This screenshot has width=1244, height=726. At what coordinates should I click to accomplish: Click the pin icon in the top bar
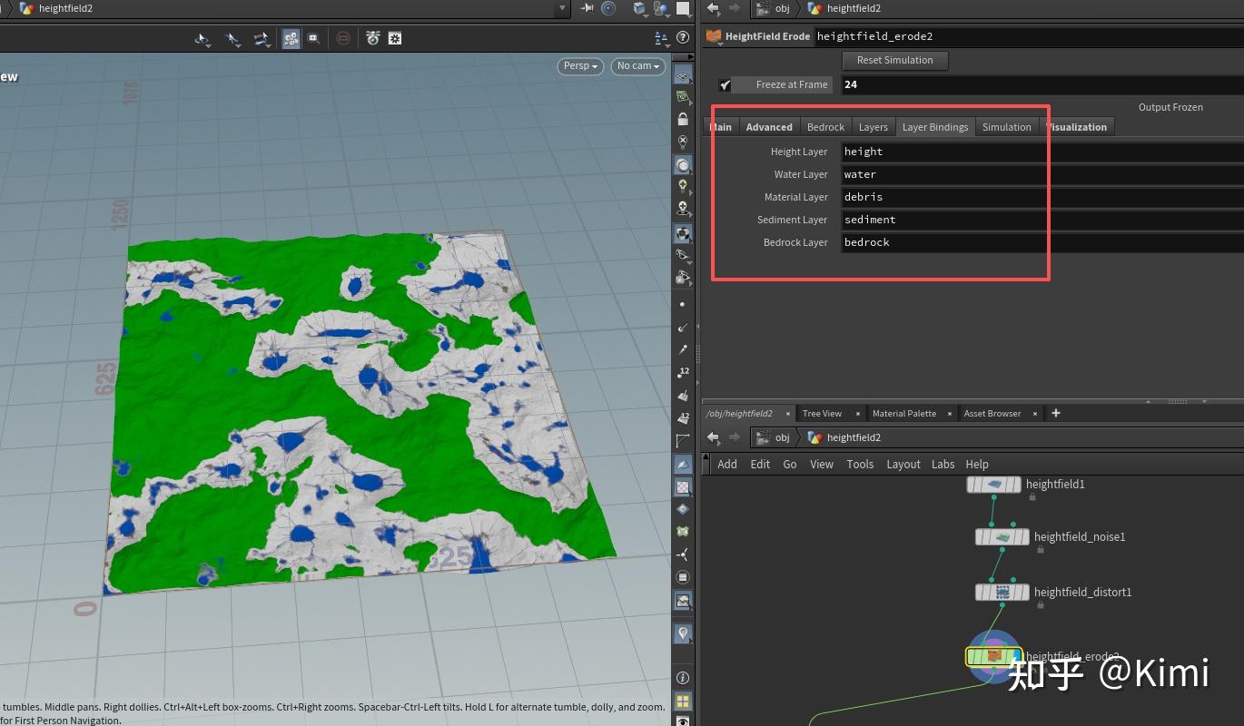pos(587,8)
